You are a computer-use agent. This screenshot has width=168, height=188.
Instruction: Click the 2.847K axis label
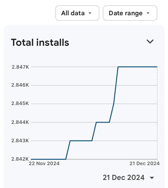click(x=20, y=67)
